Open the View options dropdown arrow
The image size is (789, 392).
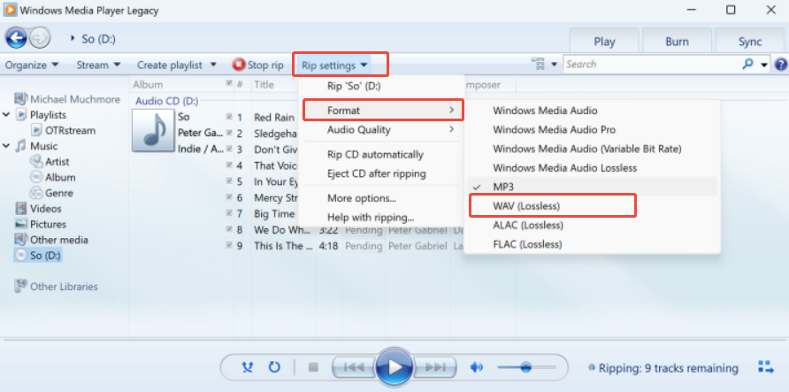554,65
